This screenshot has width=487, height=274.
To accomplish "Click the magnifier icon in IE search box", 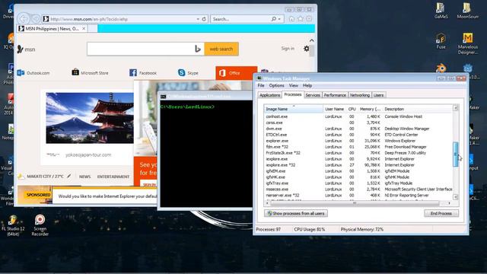I will [274, 19].
